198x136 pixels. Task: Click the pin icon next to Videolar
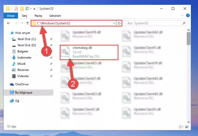(x=51, y=76)
